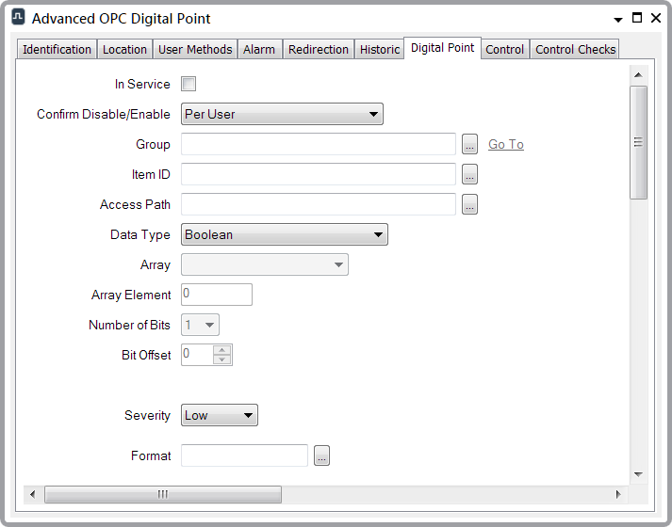672x527 pixels.
Task: Switch to the Historic tab
Action: 379,50
